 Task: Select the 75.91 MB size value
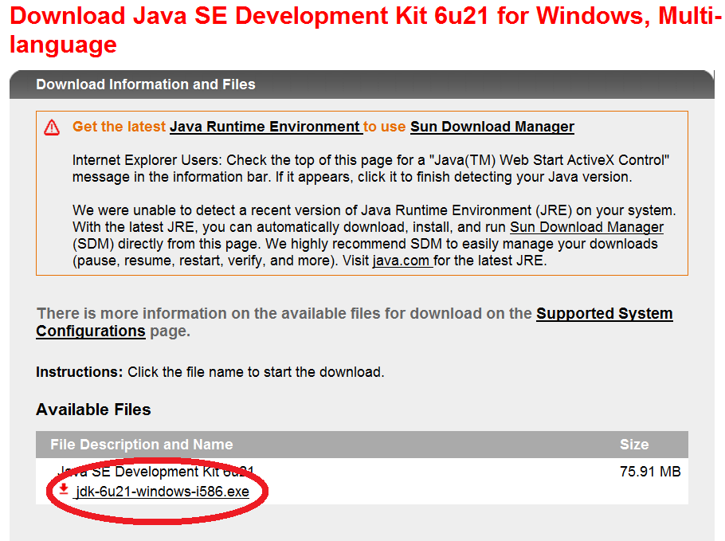[650, 471]
